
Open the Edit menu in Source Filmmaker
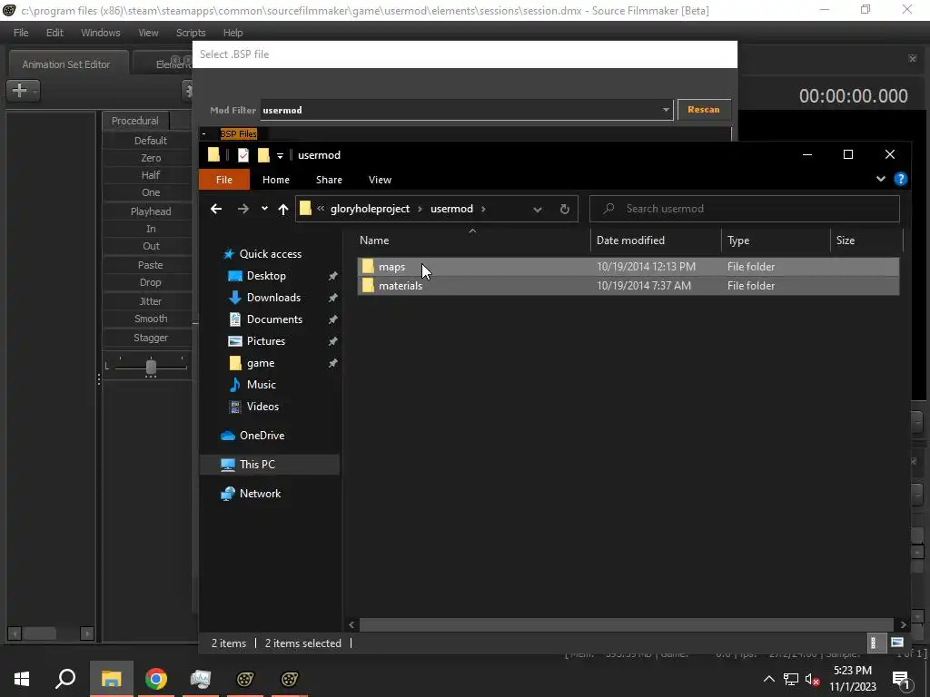[x=54, y=33]
